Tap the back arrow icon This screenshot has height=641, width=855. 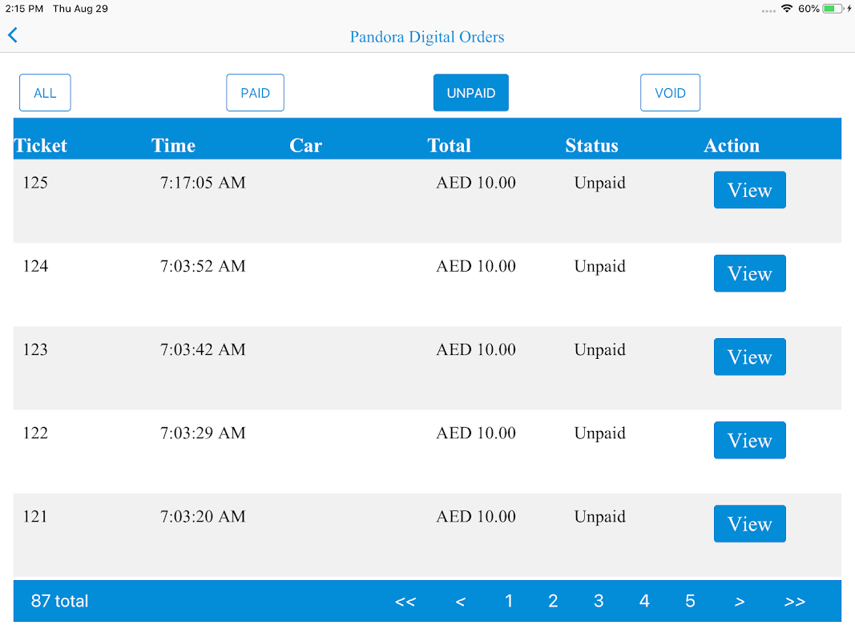[13, 35]
